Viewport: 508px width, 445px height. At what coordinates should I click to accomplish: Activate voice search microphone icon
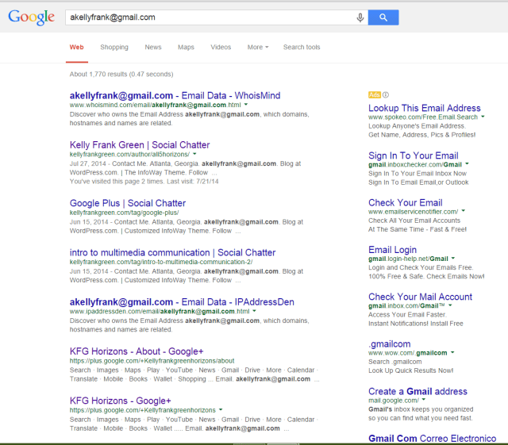click(x=360, y=17)
